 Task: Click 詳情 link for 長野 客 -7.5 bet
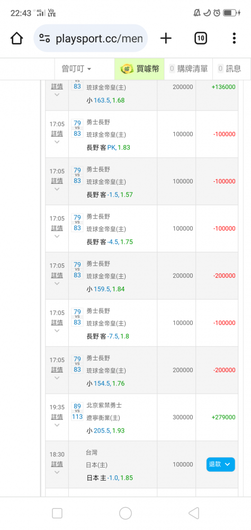coord(57,322)
